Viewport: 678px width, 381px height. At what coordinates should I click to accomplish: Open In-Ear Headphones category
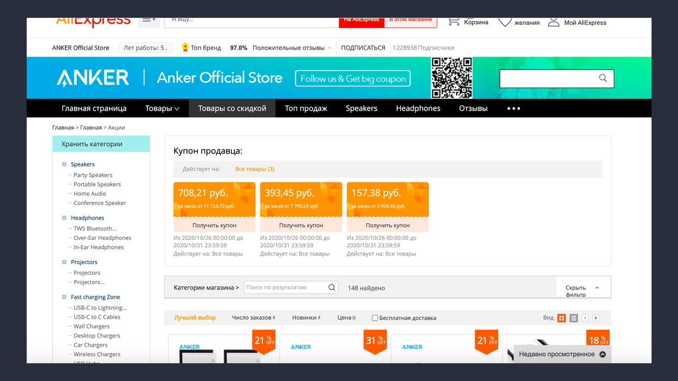click(99, 247)
